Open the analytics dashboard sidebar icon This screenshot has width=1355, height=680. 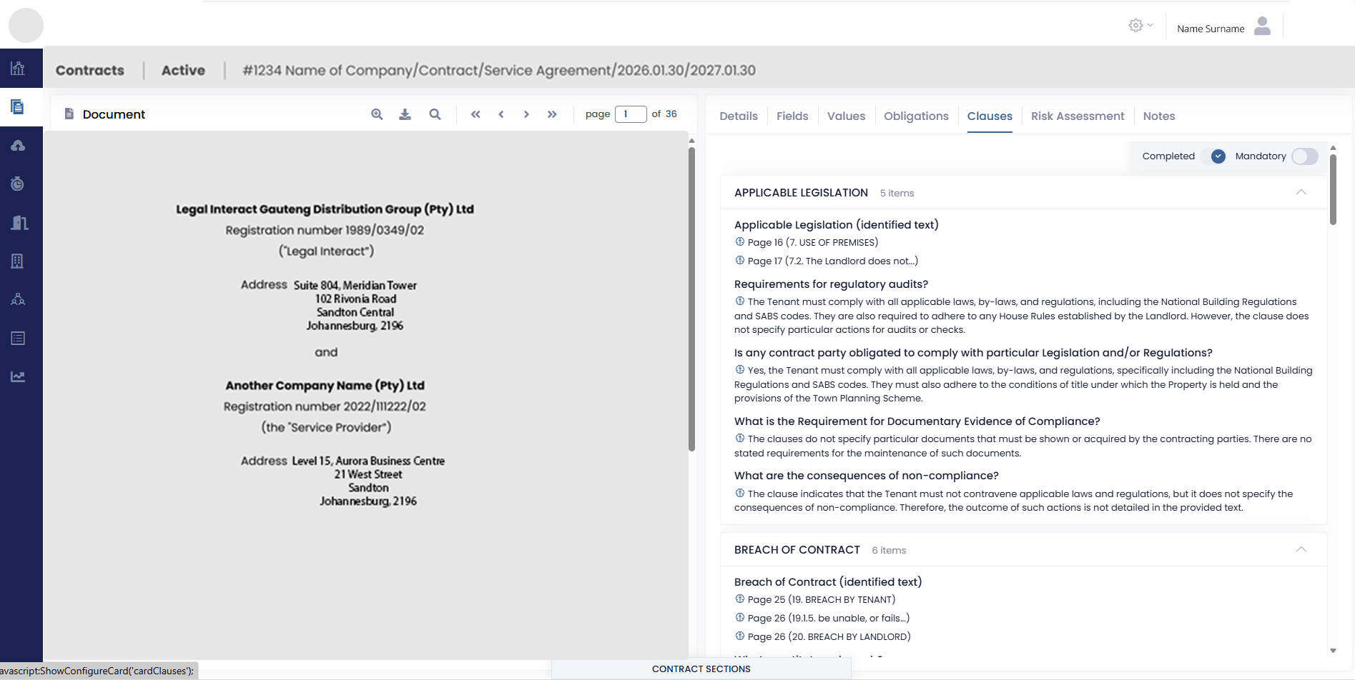[18, 69]
